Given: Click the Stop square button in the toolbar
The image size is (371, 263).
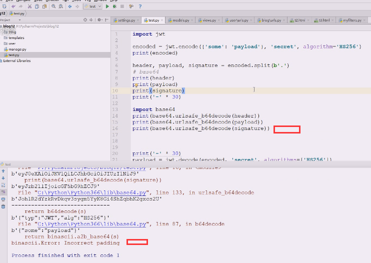Looking at the screenshot, I should point(122,6).
